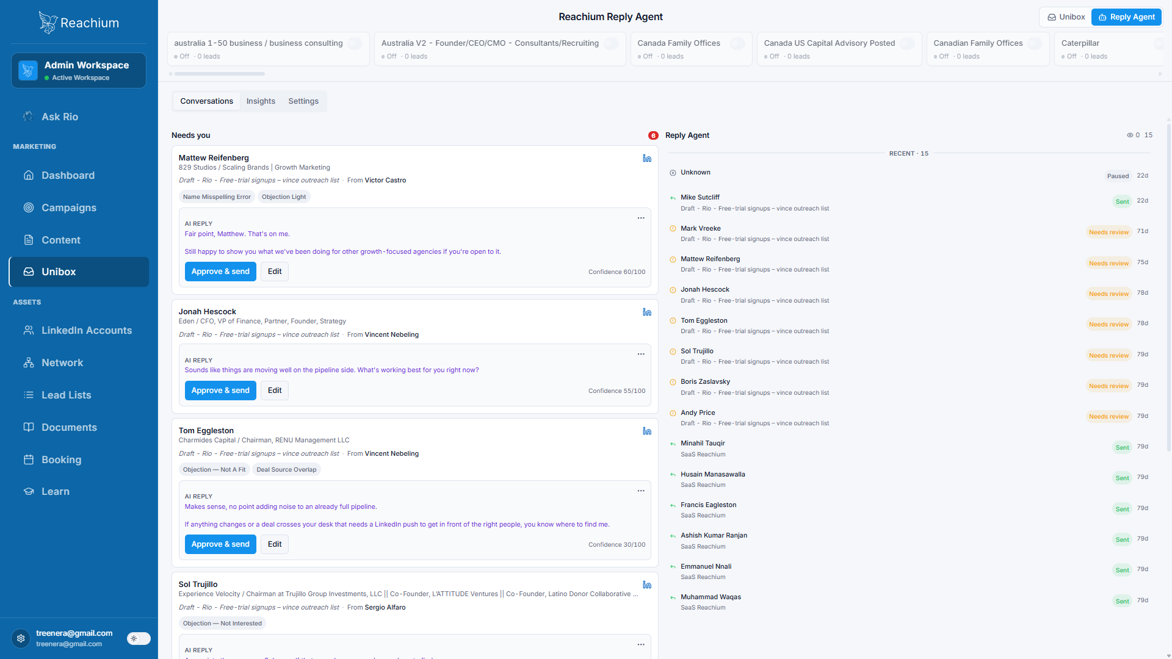The image size is (1172, 659).
Task: Open Sol Trujillo's LinkedIn profile icon
Action: 647,585
